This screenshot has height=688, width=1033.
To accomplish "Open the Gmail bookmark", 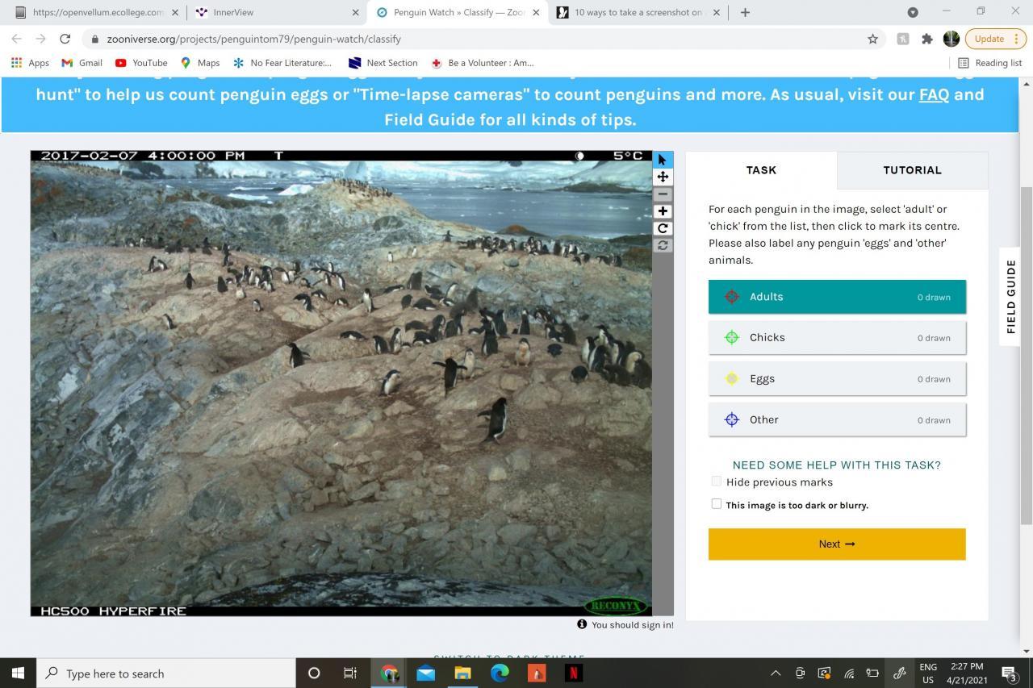I will tap(82, 63).
